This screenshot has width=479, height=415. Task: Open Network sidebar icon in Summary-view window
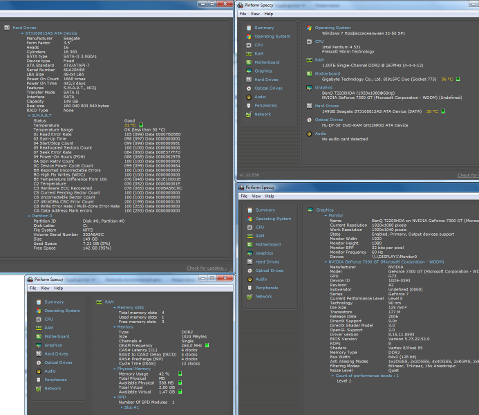coord(249,114)
